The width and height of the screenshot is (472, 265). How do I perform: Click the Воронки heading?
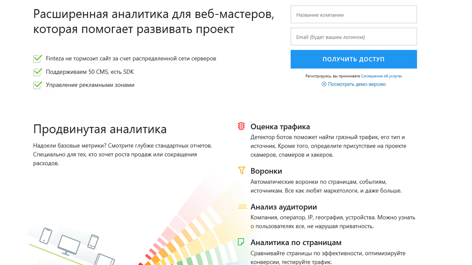[x=266, y=171]
